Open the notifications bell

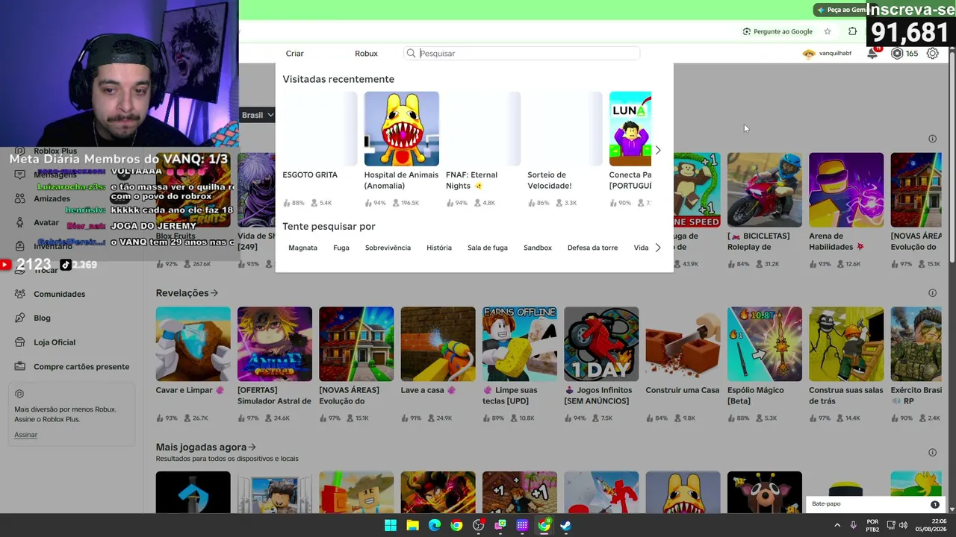872,53
